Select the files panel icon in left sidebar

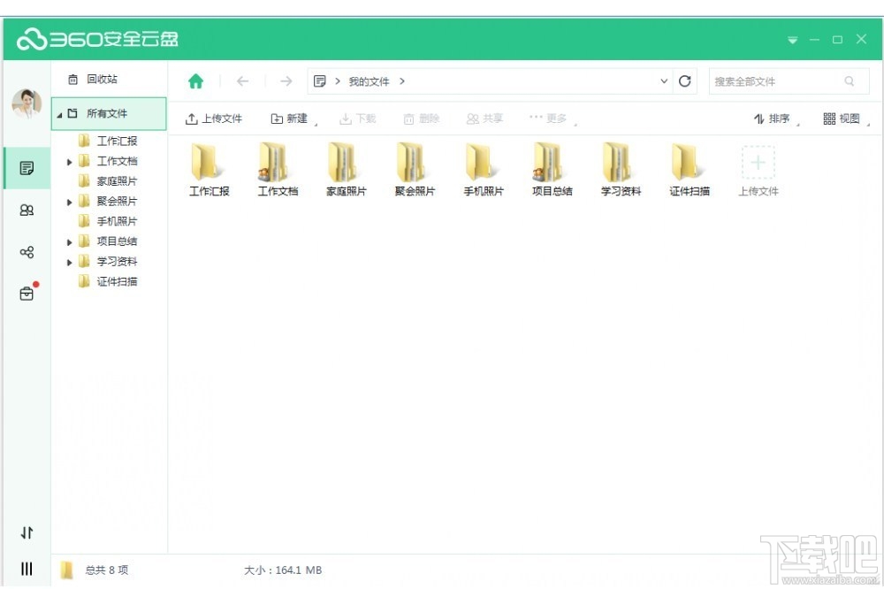pos(26,166)
